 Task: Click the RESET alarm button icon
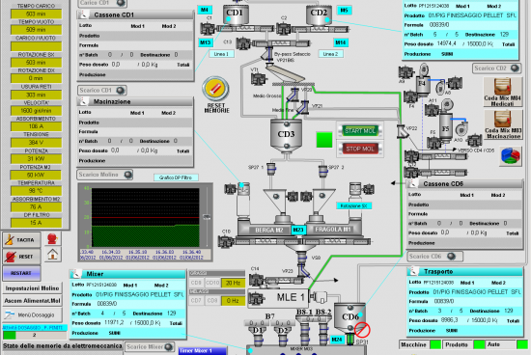21,257
